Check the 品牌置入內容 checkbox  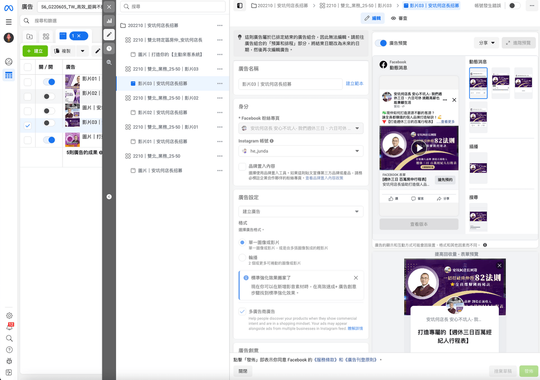pos(242,166)
